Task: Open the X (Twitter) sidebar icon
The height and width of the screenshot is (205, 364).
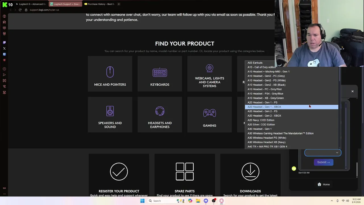Action: [4, 48]
